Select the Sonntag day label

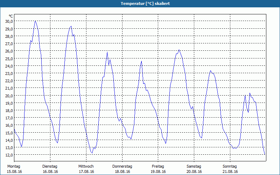[230, 167]
